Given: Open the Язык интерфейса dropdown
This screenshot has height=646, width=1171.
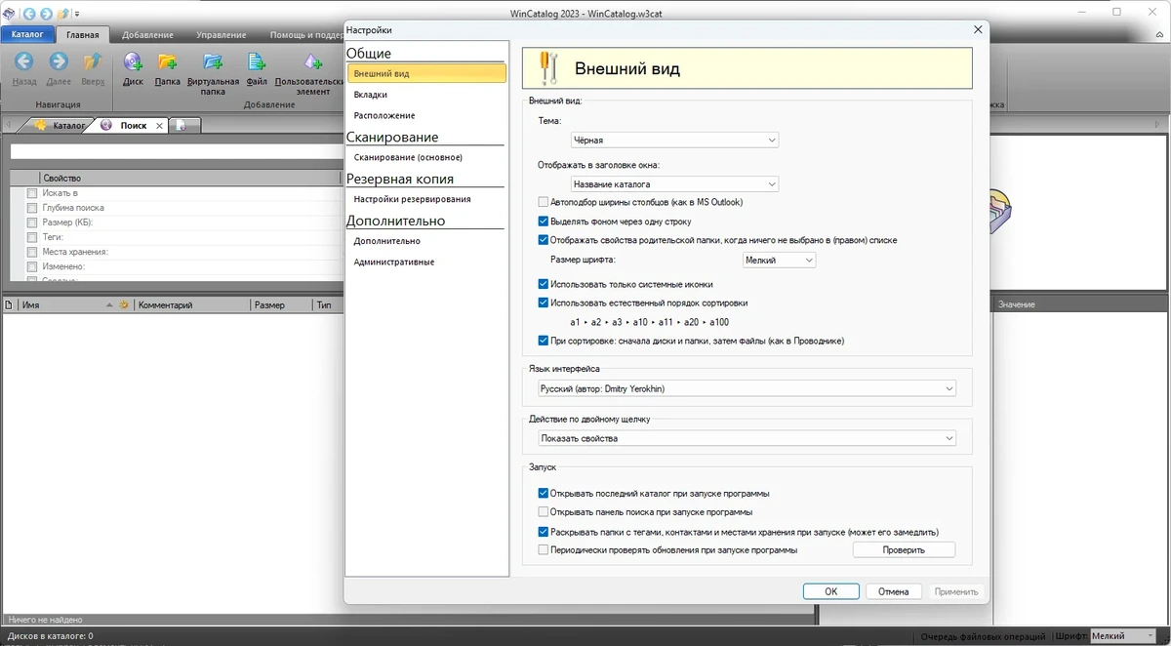Looking at the screenshot, I should coord(747,388).
